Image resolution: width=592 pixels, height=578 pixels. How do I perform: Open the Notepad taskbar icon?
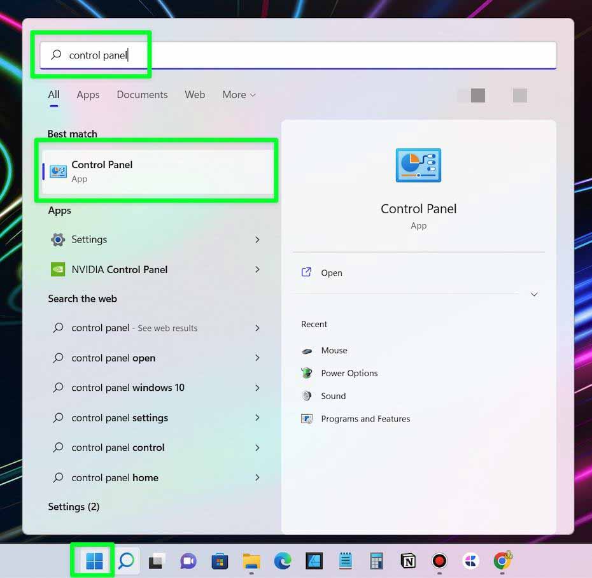pos(345,561)
